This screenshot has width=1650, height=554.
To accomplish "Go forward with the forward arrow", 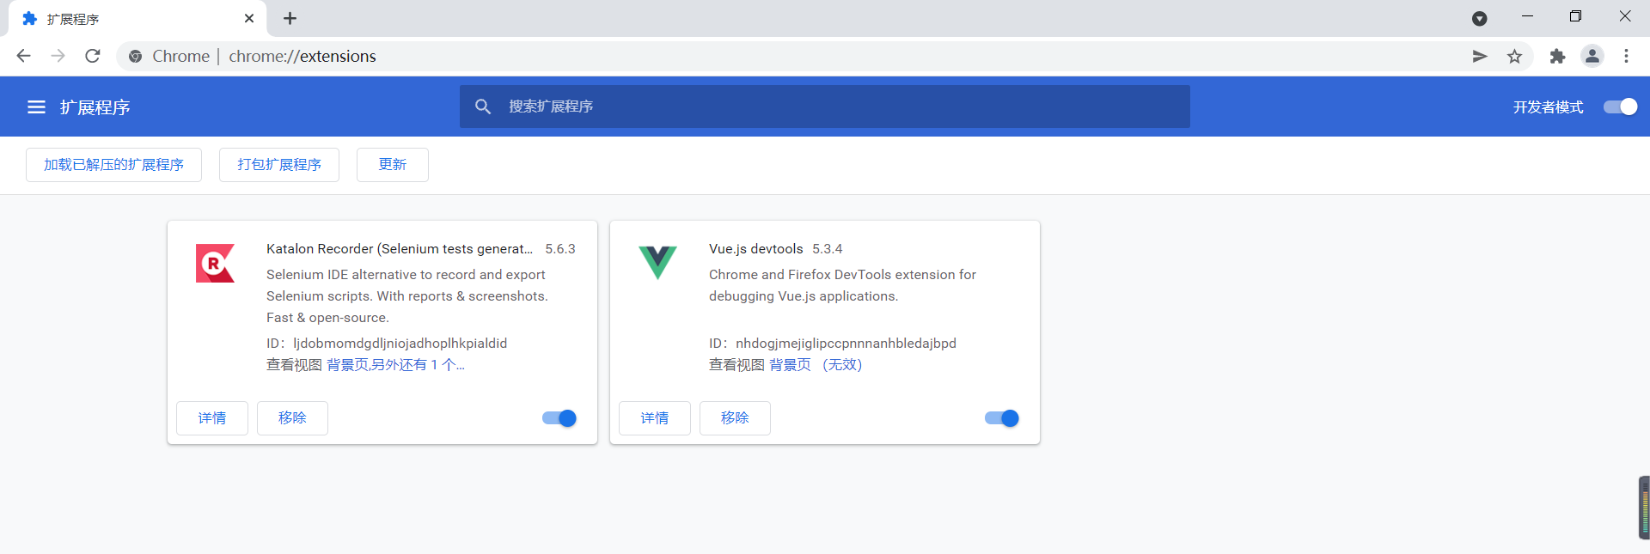I will tap(58, 56).
